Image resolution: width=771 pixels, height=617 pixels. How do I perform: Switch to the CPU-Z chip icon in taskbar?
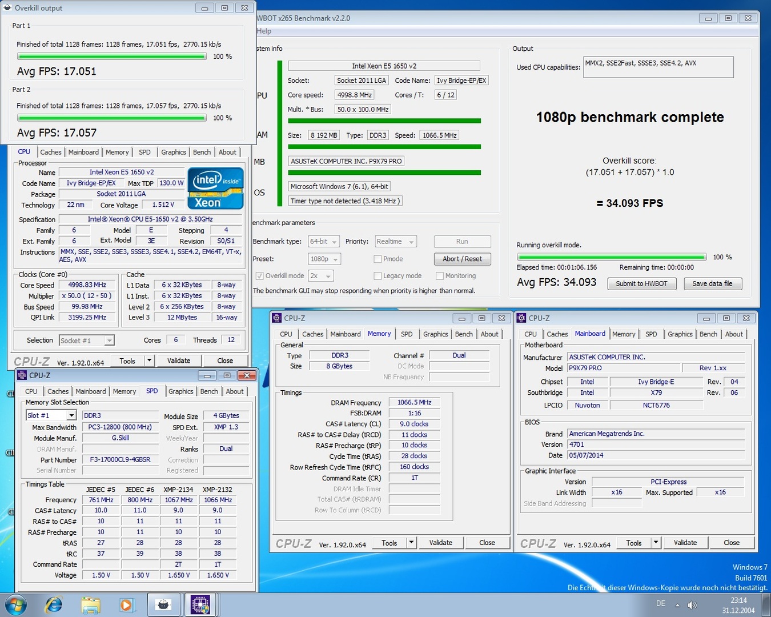(x=200, y=605)
